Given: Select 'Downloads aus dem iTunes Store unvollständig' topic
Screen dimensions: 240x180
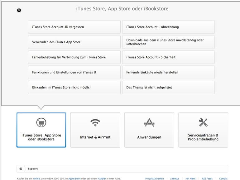Looking at the screenshot, I should pos(168,42).
